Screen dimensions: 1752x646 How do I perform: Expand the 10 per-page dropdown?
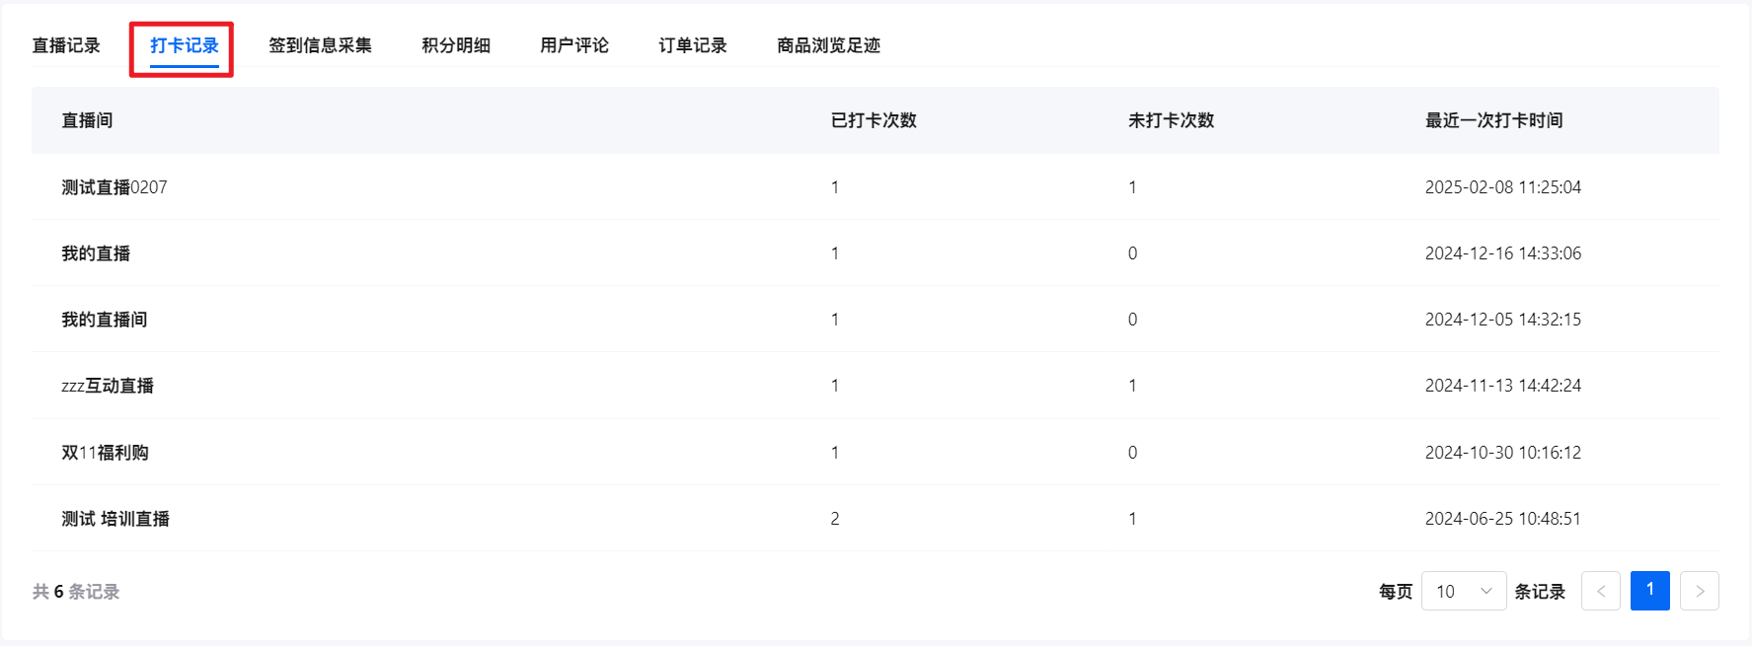[x=1463, y=591]
